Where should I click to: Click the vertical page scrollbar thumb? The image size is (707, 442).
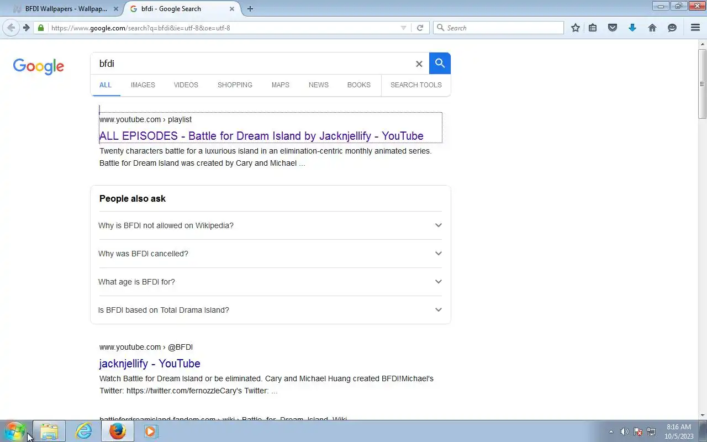coord(703,83)
